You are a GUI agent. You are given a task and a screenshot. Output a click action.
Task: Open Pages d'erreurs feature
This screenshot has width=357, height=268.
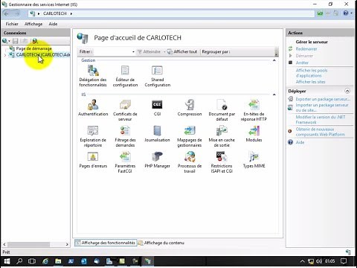pos(93,160)
